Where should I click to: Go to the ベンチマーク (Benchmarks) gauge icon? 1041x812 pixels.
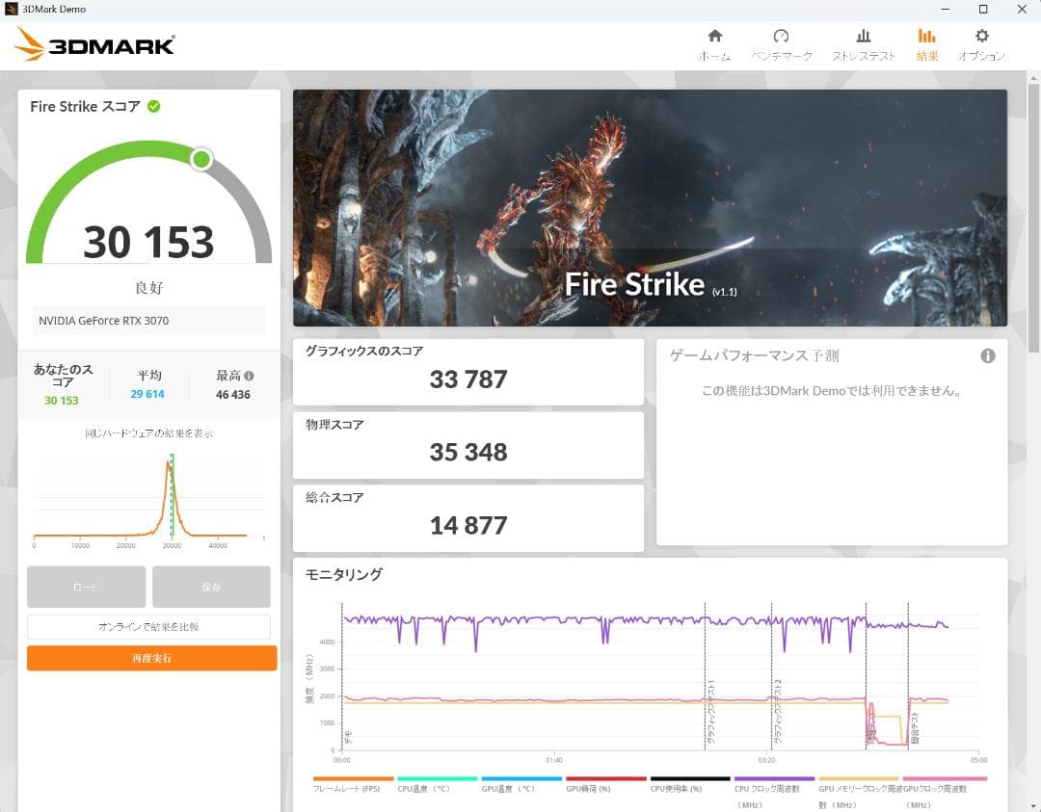point(782,37)
